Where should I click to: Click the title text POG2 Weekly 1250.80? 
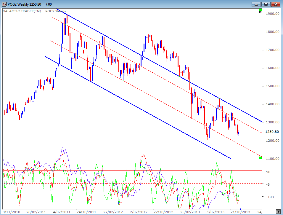pyautogui.click(x=24, y=4)
